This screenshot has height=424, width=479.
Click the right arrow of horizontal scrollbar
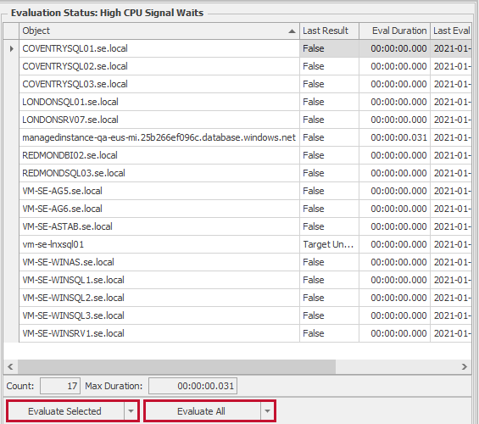click(x=465, y=366)
